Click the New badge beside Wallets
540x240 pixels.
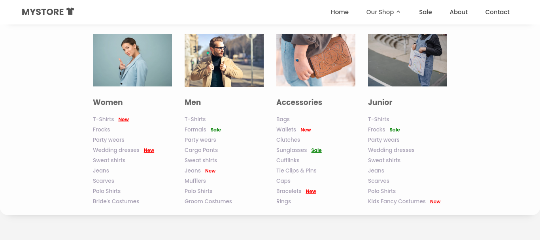click(306, 130)
